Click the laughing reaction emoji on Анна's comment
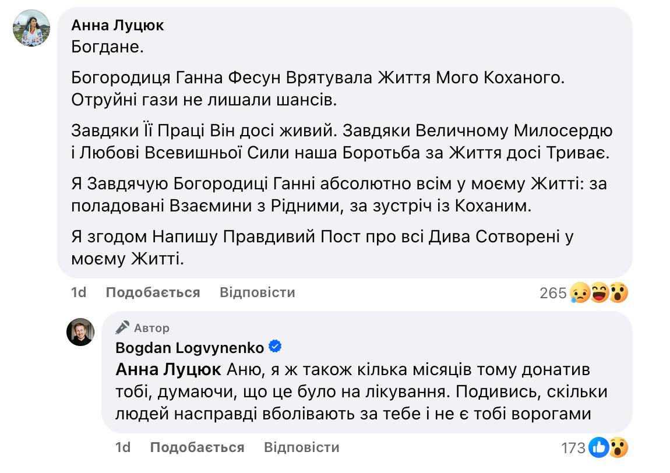Image resolution: width=670 pixels, height=473 pixels. coord(600,292)
